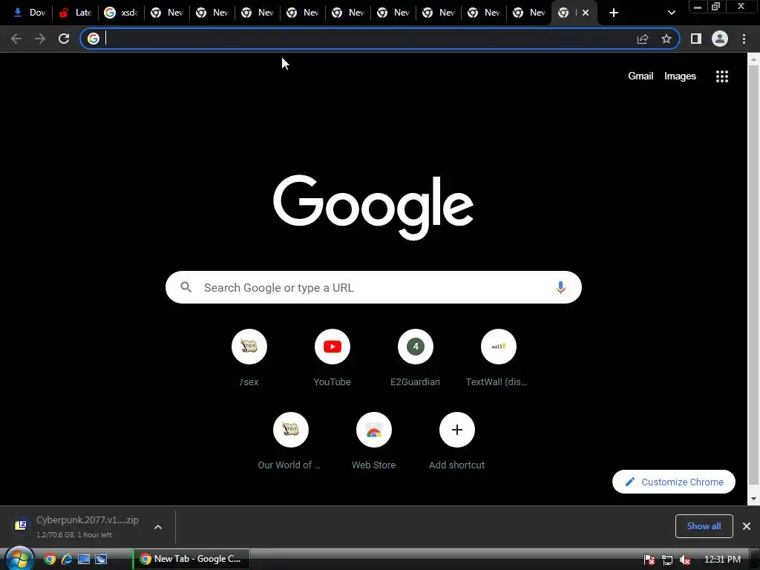
Task: Click the magnifier icon in search box
Action: click(186, 287)
